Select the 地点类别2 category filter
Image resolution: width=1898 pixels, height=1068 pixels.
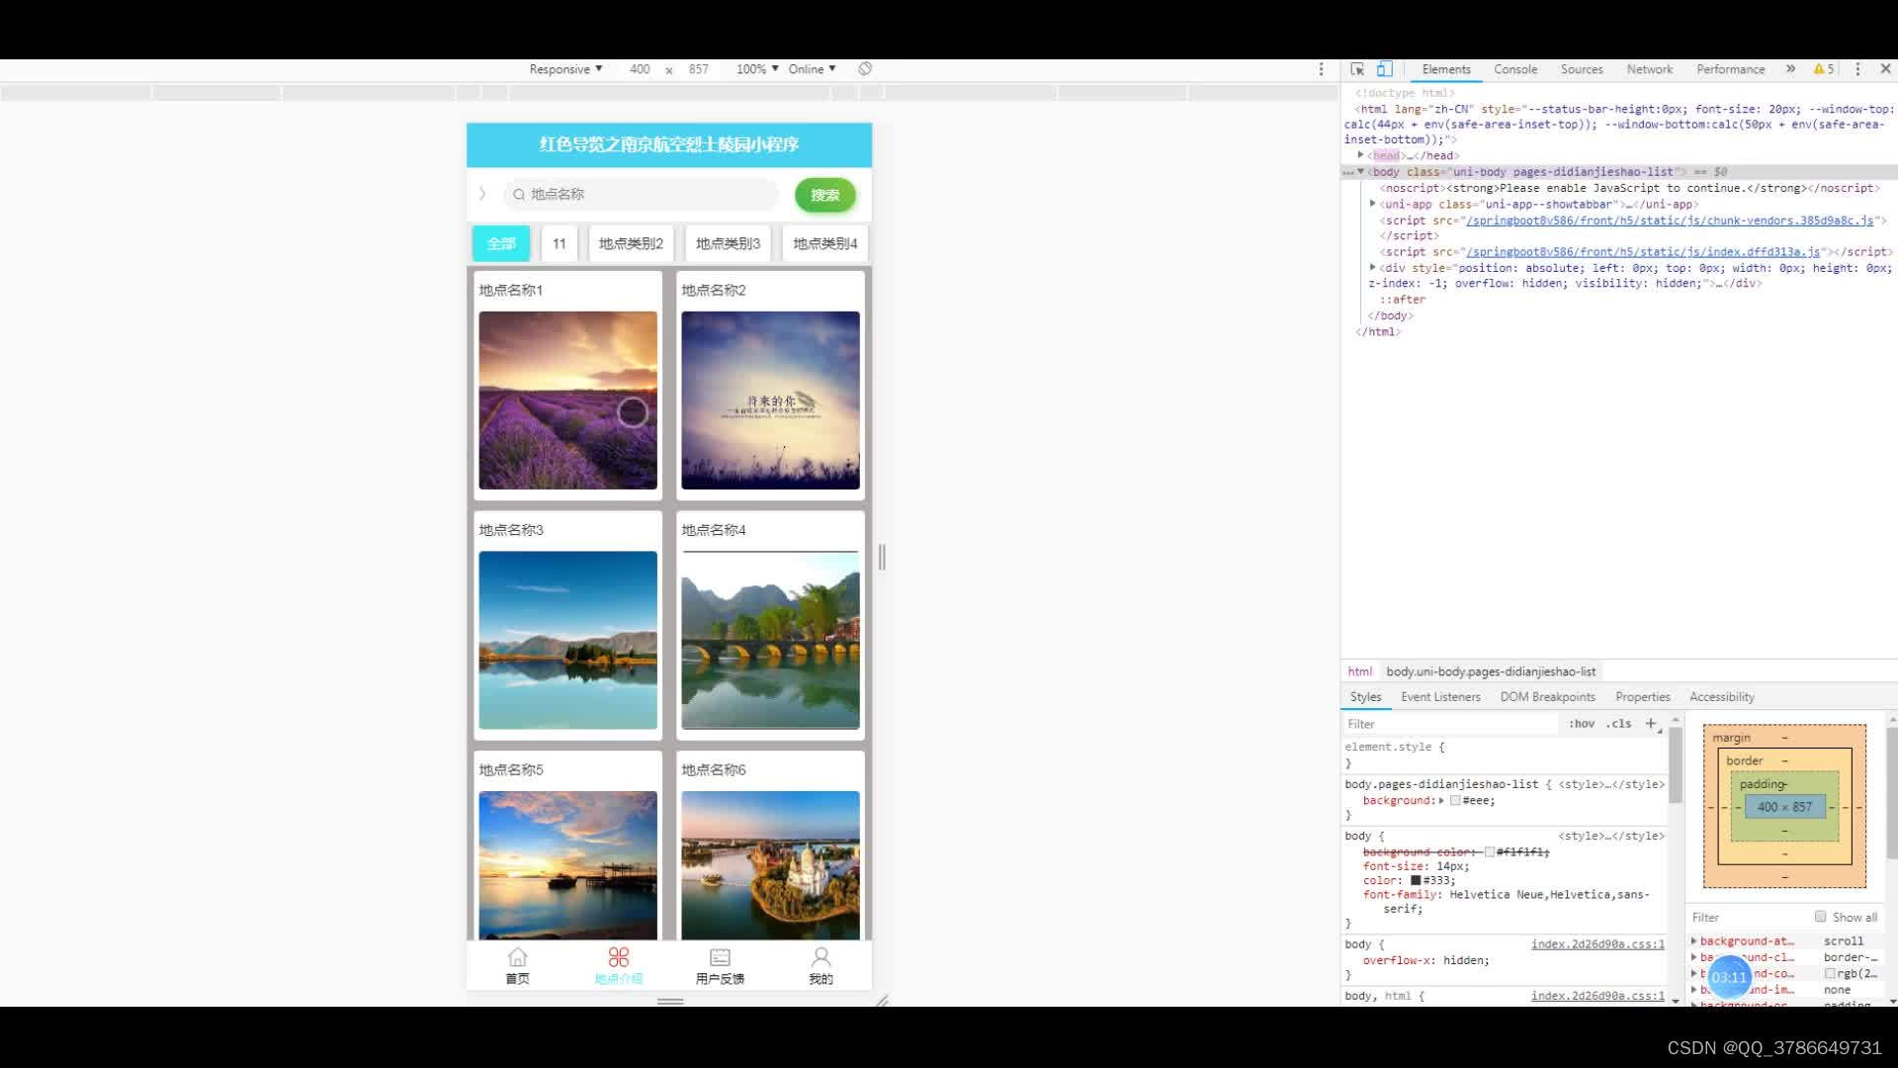pyautogui.click(x=631, y=243)
